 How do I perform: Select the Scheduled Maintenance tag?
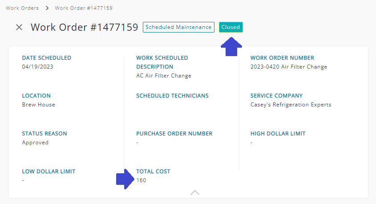178,27
